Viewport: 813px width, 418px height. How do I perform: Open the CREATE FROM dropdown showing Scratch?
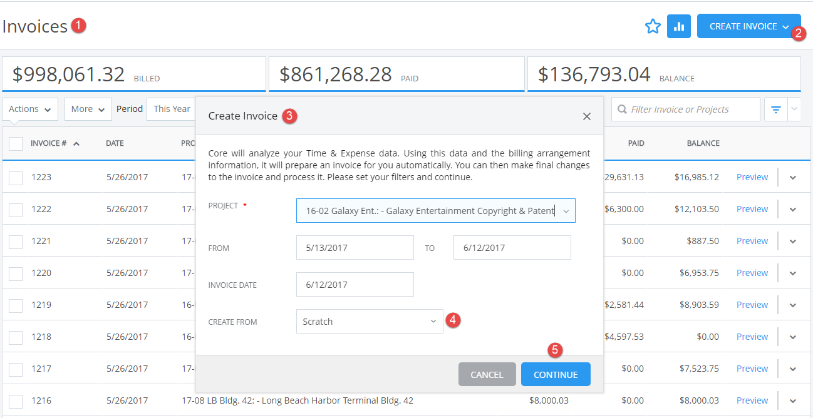[x=433, y=320]
